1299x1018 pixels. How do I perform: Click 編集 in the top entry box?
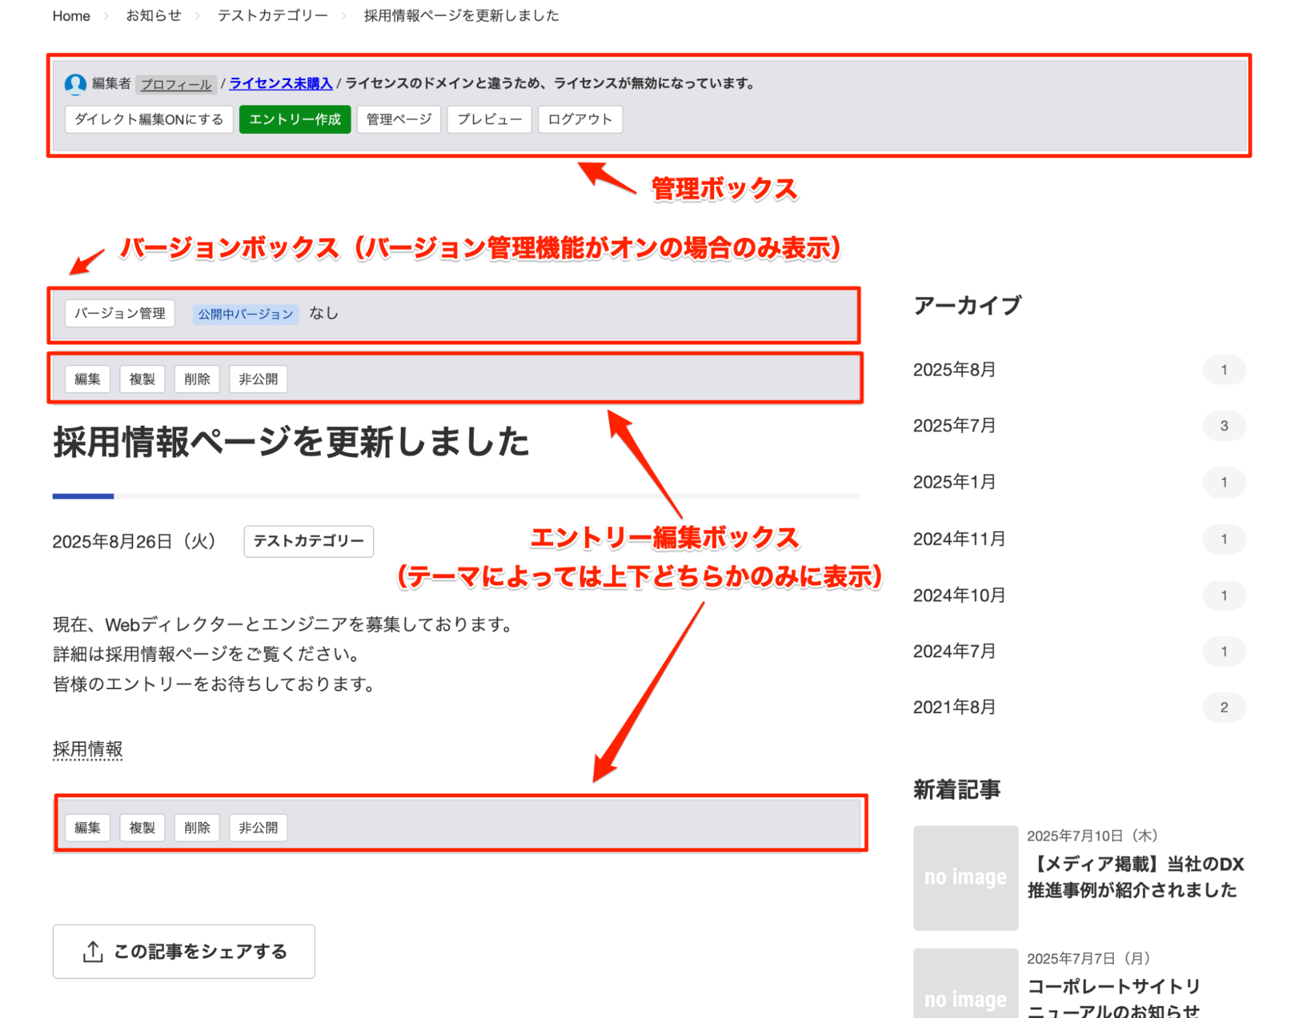coord(87,379)
